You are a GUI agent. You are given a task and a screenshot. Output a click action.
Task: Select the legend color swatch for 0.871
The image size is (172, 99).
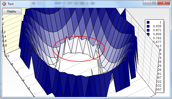[148, 30]
